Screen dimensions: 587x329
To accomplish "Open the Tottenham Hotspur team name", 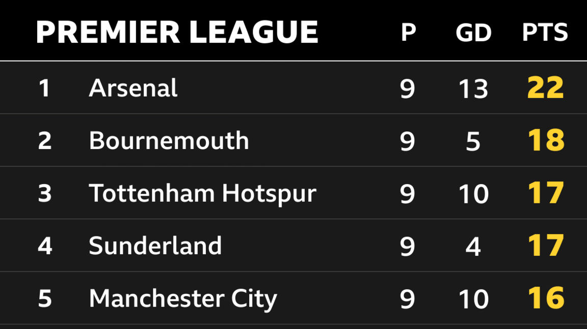I will tap(202, 193).
